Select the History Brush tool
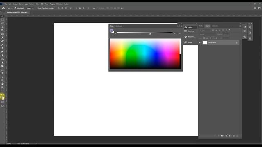The width and height of the screenshot is (262, 147). (x=2, y=52)
